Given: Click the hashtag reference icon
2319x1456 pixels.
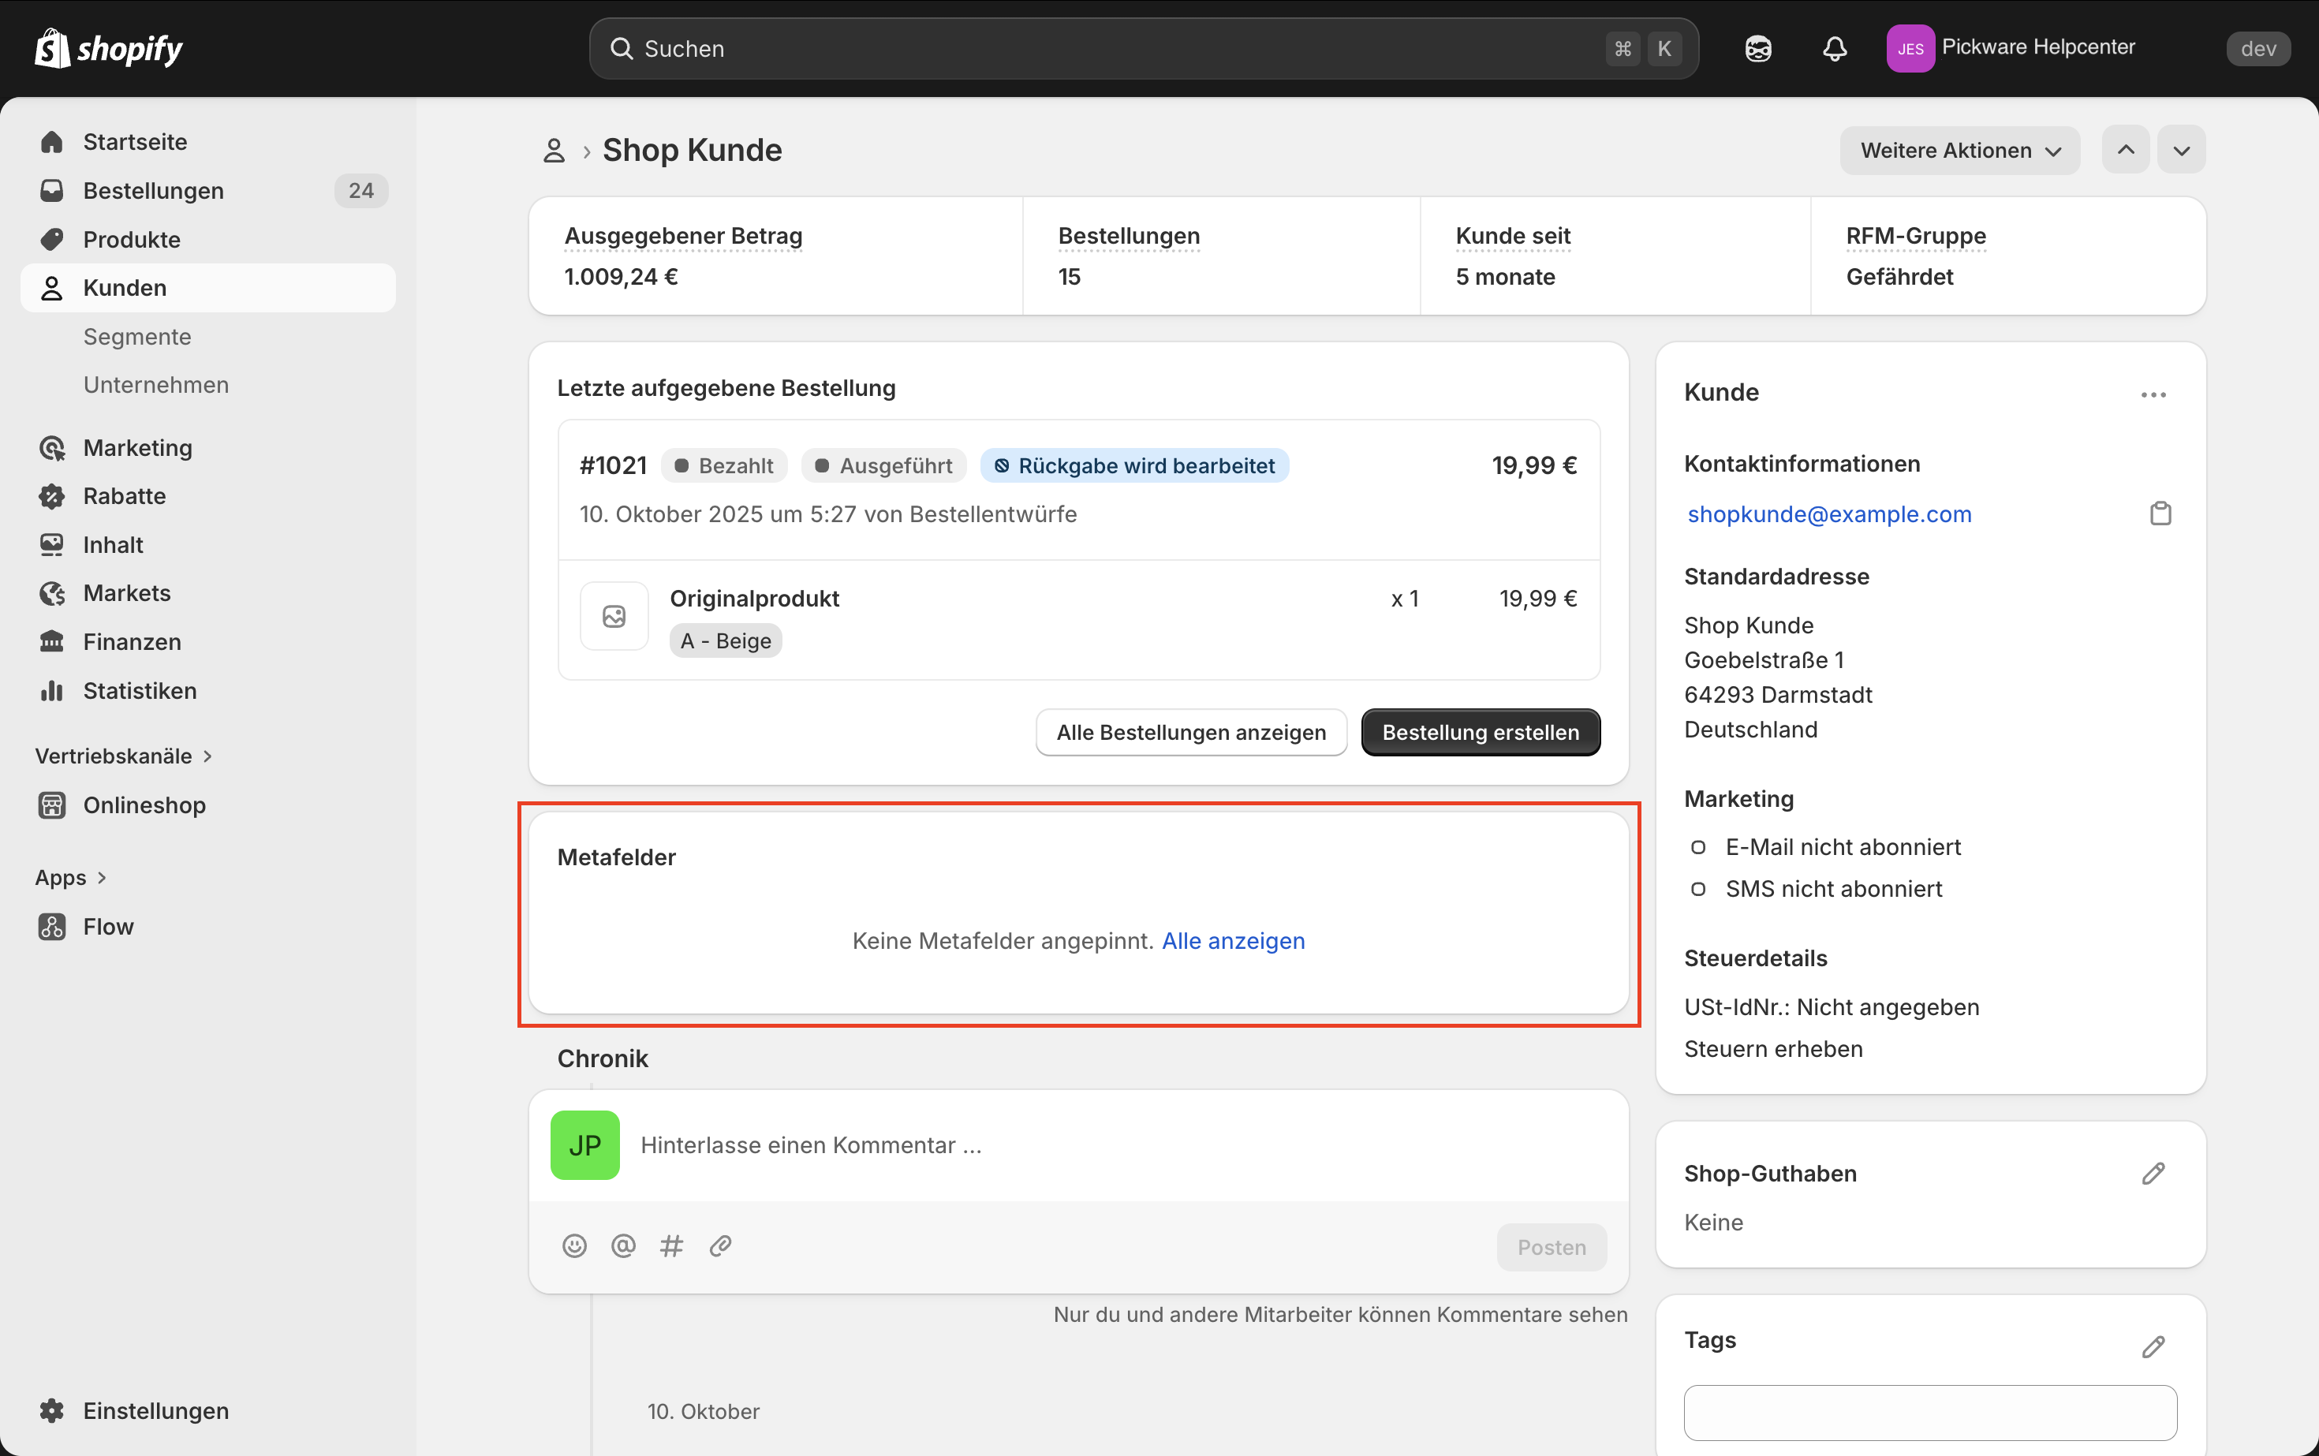Looking at the screenshot, I should tap(671, 1246).
